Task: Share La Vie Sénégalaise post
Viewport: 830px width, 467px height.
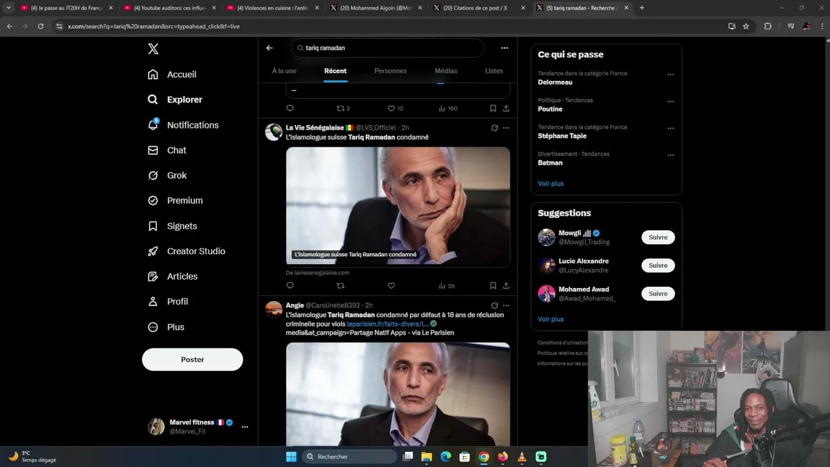Action: pyautogui.click(x=506, y=285)
